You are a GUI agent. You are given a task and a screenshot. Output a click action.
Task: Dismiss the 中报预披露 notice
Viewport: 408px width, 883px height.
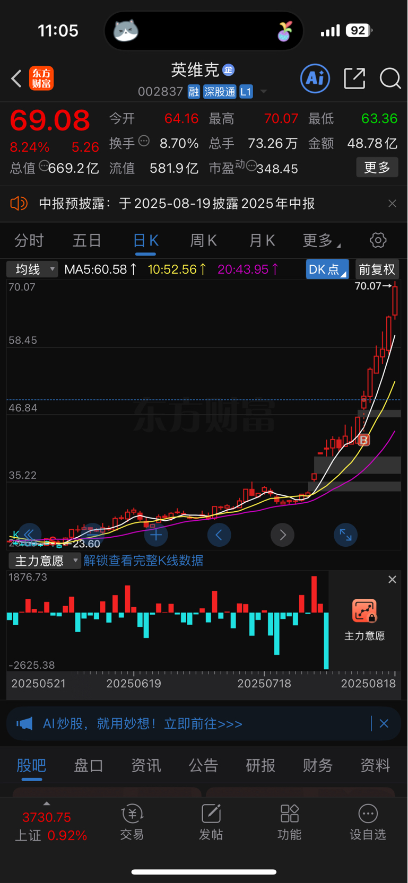click(392, 204)
